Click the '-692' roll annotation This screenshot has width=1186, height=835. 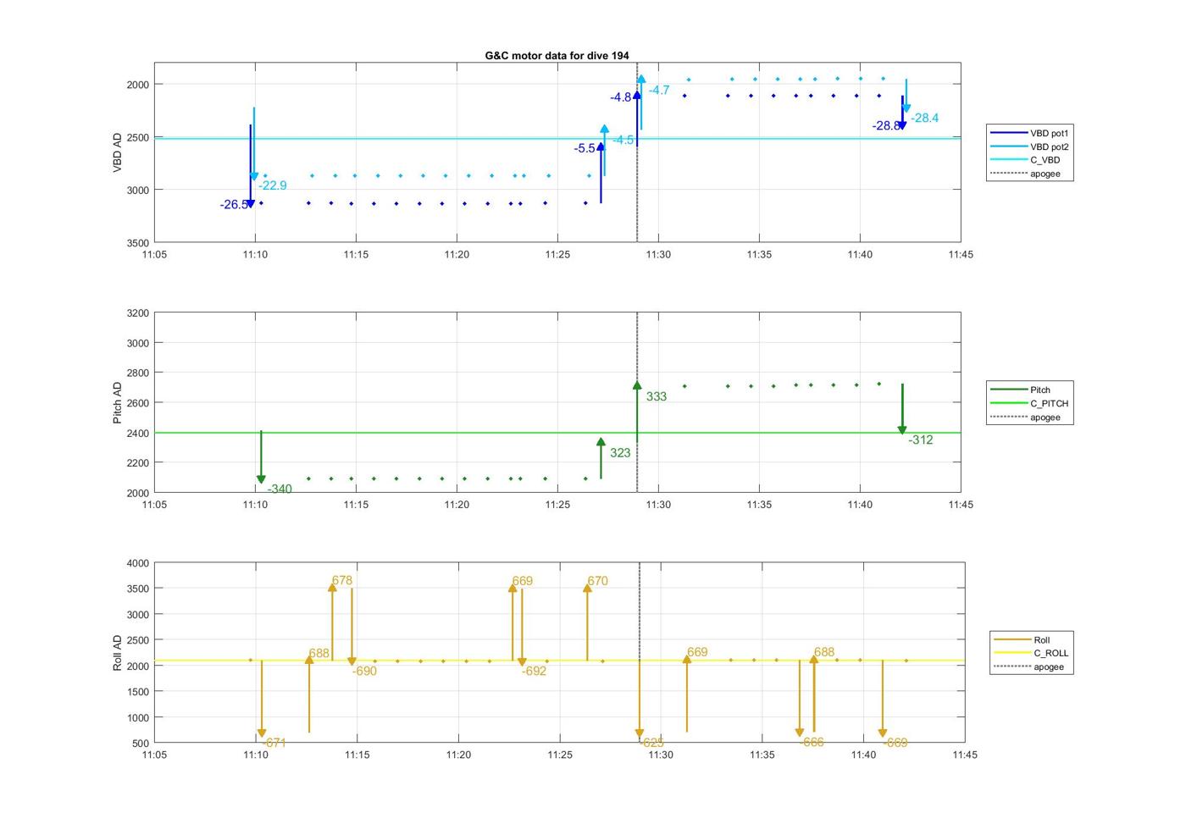[534, 671]
